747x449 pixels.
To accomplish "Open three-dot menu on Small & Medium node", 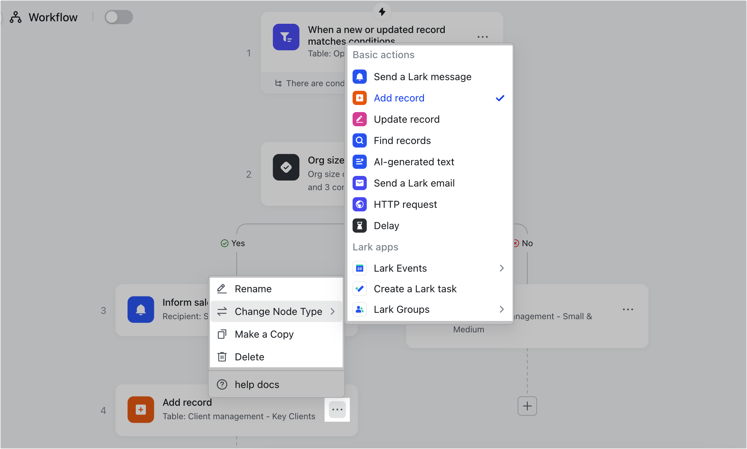I will (x=628, y=310).
